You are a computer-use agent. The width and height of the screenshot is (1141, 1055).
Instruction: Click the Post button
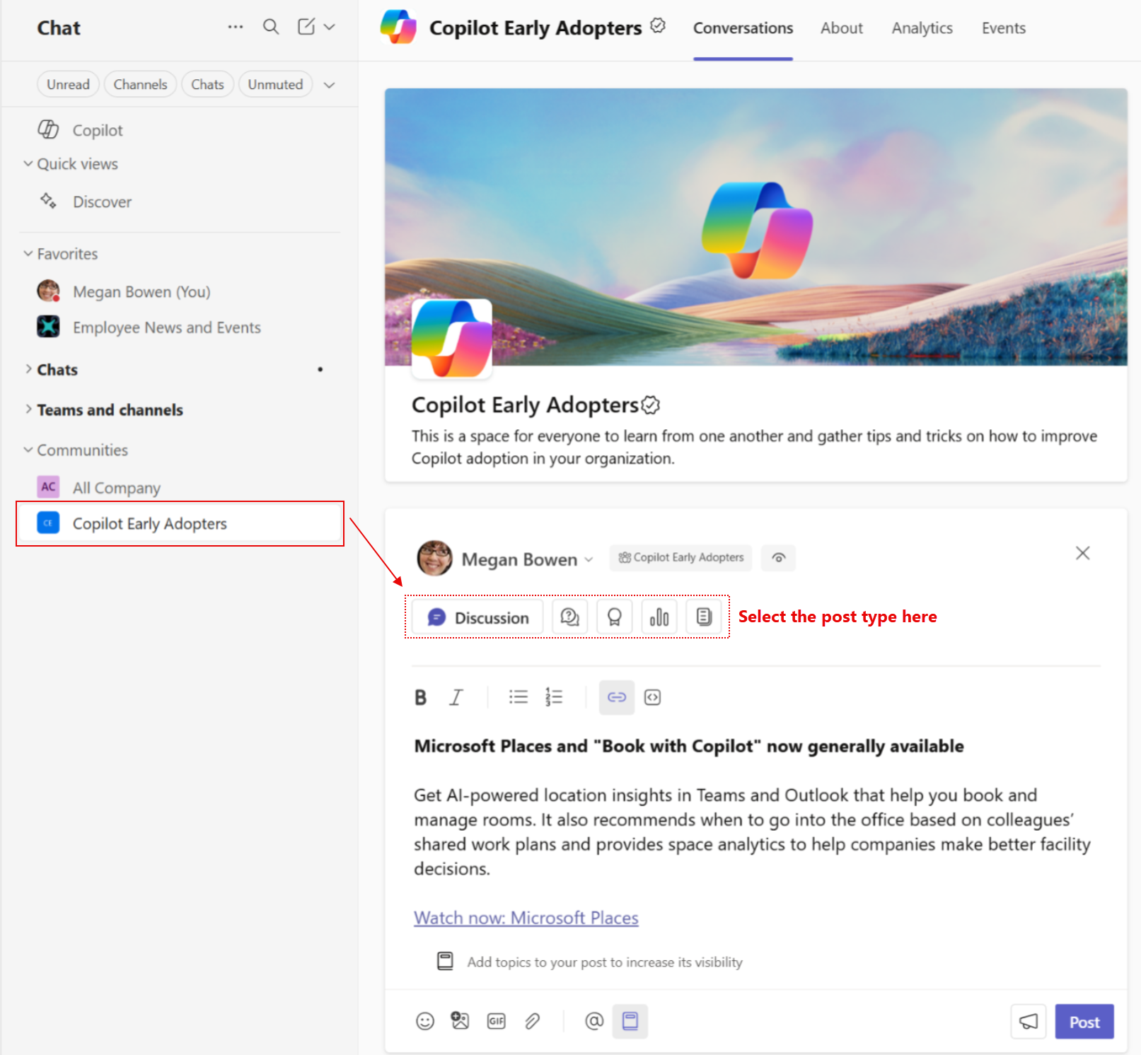point(1084,1021)
